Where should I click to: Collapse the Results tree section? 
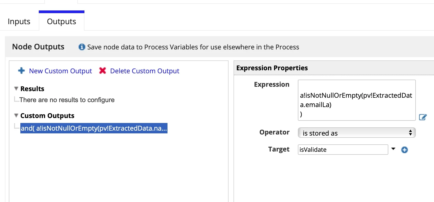point(16,89)
